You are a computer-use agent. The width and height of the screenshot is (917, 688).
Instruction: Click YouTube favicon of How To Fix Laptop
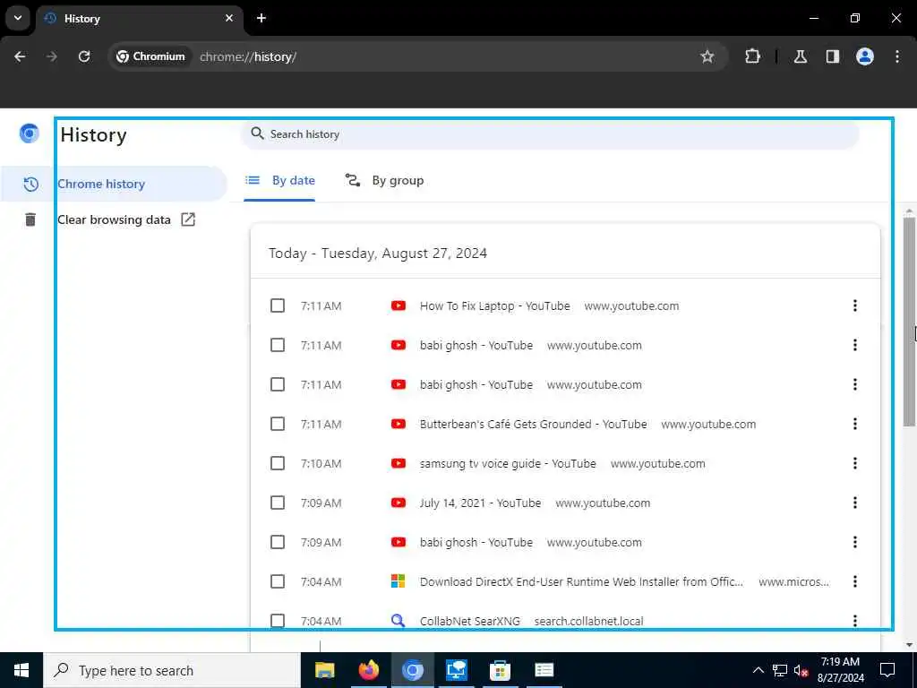(399, 305)
